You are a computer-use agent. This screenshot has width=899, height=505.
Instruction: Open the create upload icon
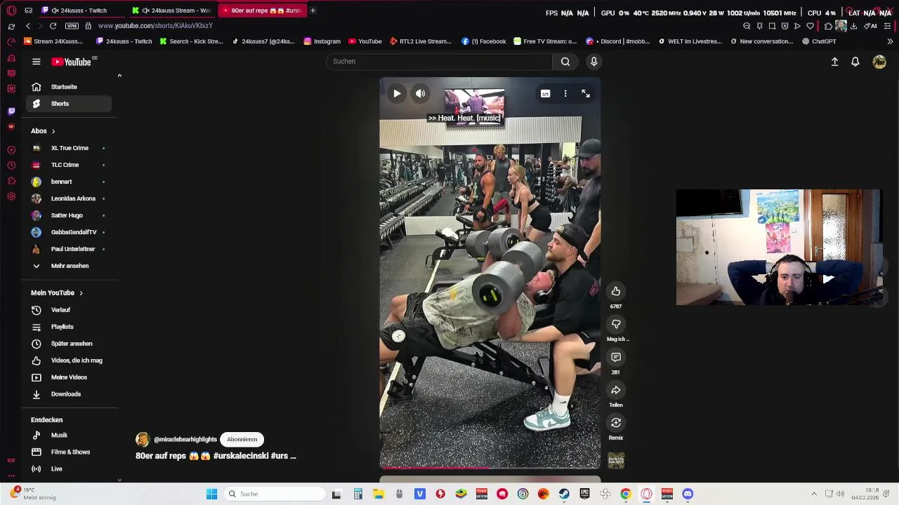[834, 62]
